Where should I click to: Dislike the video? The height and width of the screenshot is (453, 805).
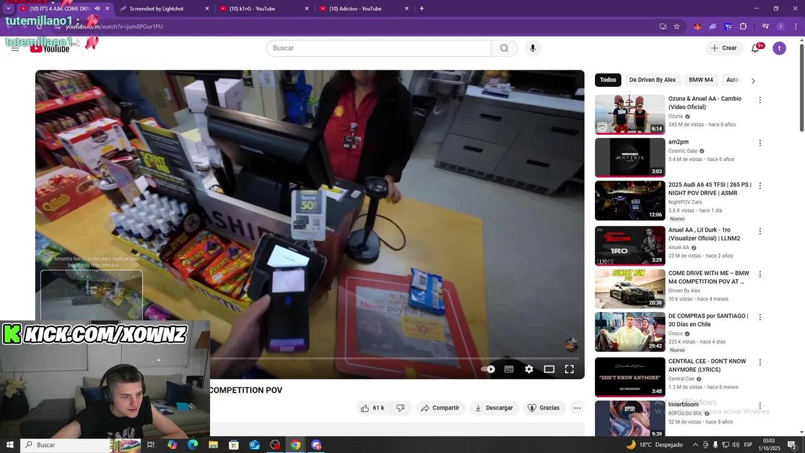coord(401,408)
